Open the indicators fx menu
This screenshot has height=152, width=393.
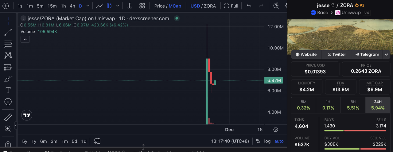click(x=130, y=6)
